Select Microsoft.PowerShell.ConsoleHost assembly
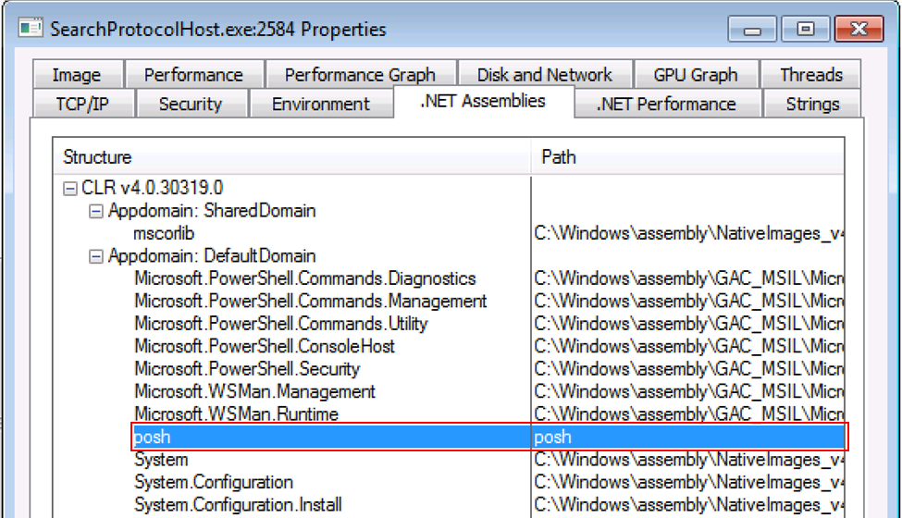The height and width of the screenshot is (518, 902). pyautogui.click(x=264, y=347)
